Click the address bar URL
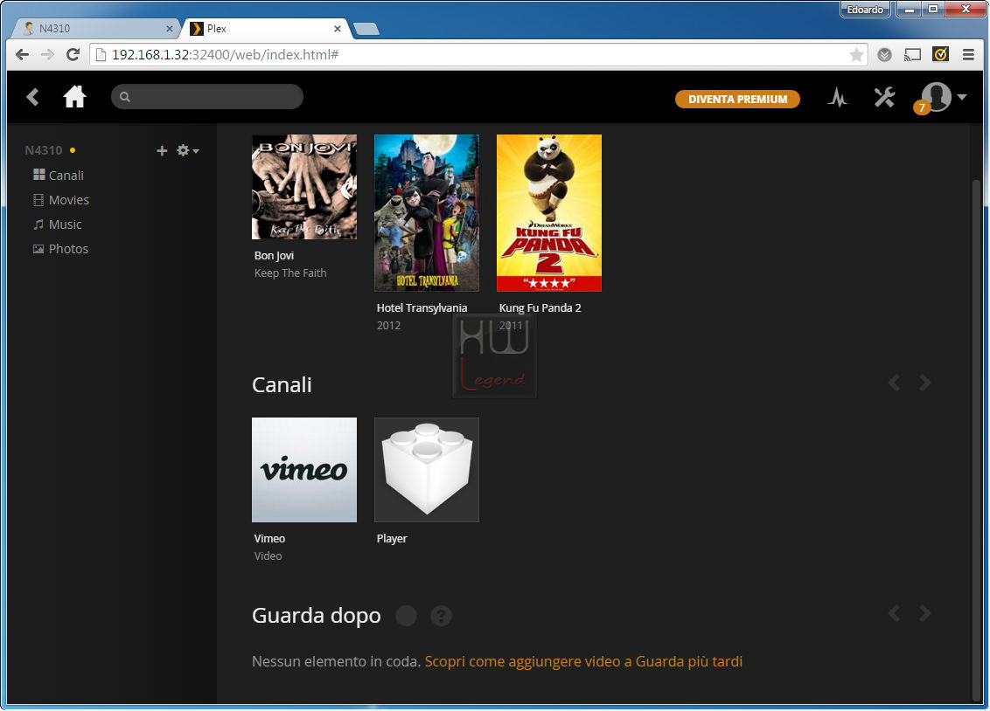The height and width of the screenshot is (711, 990). click(x=226, y=55)
